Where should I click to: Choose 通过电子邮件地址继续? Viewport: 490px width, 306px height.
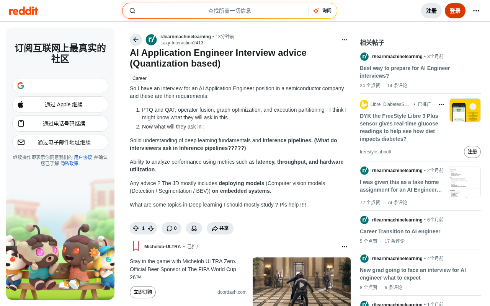pyautogui.click(x=60, y=142)
